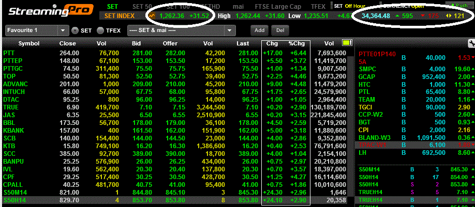Screen dimensions: 475x207
Task: Select the DTAC symbol
Action: point(11,100)
